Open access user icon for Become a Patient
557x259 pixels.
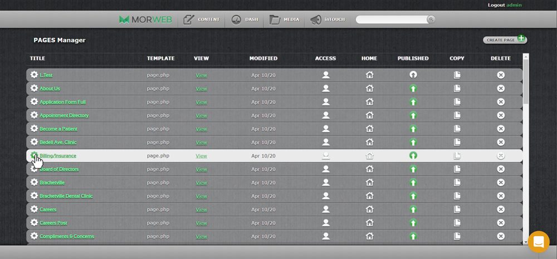click(326, 129)
